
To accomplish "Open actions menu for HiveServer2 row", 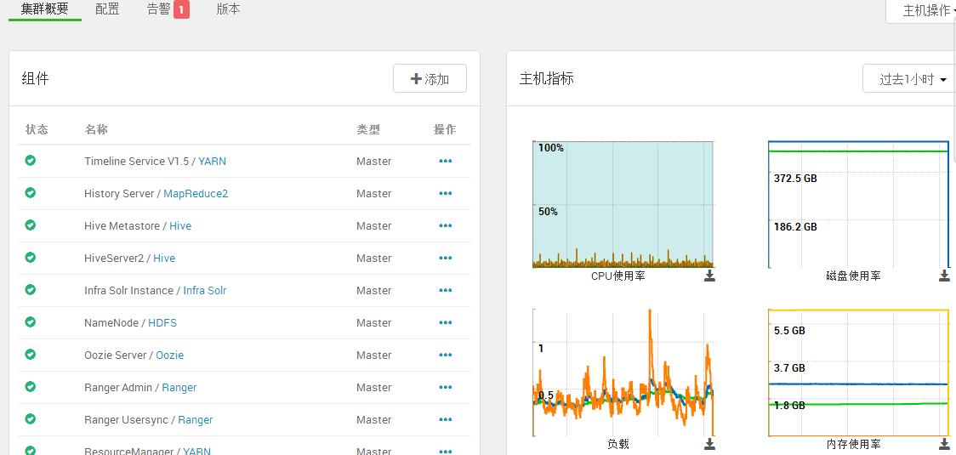I will point(445,258).
